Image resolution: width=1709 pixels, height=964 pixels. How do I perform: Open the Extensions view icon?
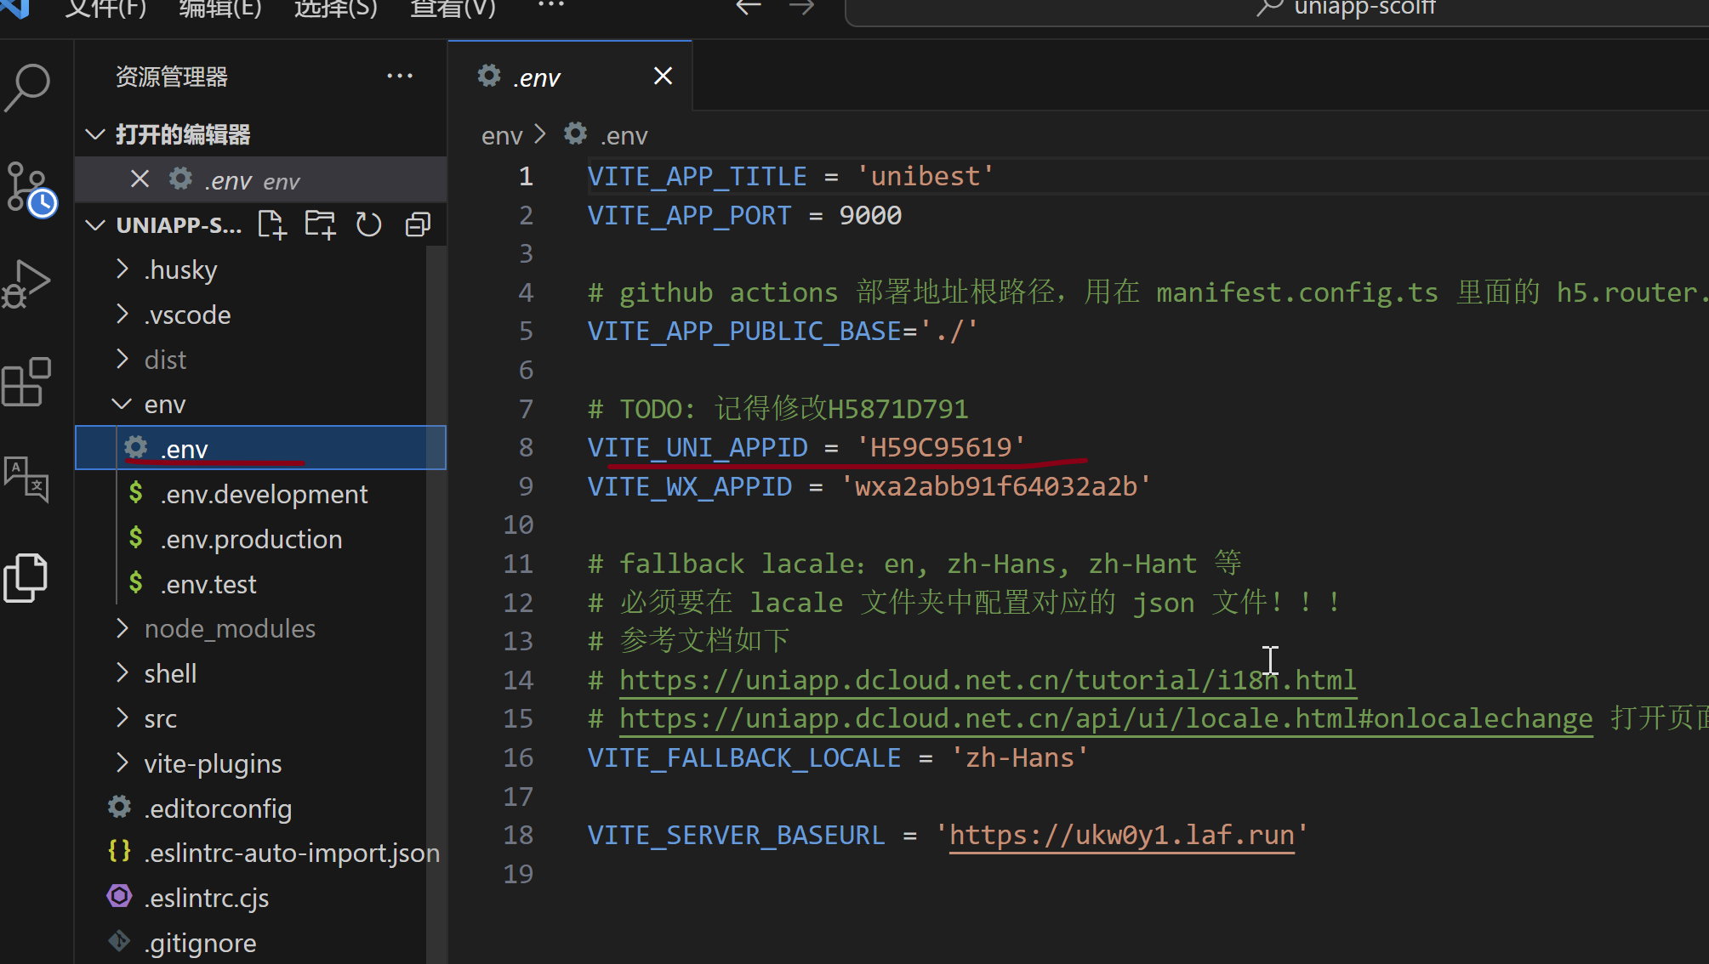tap(27, 382)
